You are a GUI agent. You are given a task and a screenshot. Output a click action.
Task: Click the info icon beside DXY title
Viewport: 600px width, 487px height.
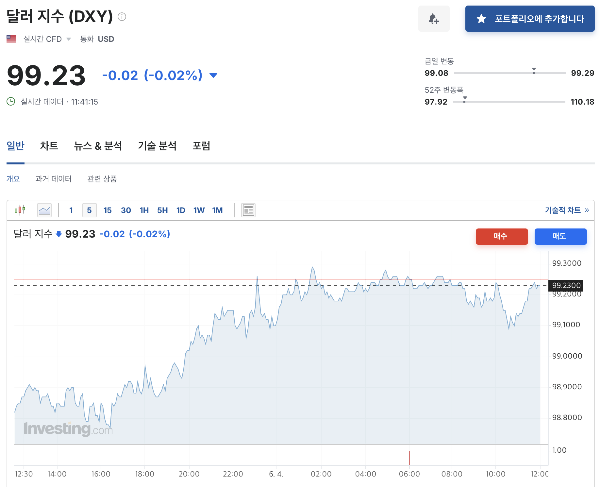tap(122, 16)
